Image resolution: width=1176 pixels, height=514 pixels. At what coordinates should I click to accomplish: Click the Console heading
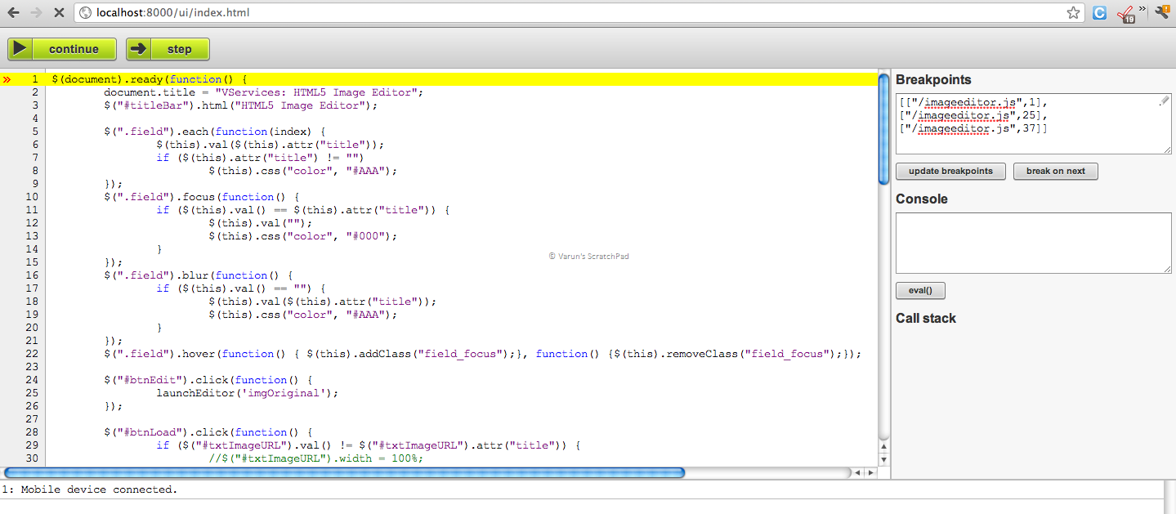(x=922, y=199)
